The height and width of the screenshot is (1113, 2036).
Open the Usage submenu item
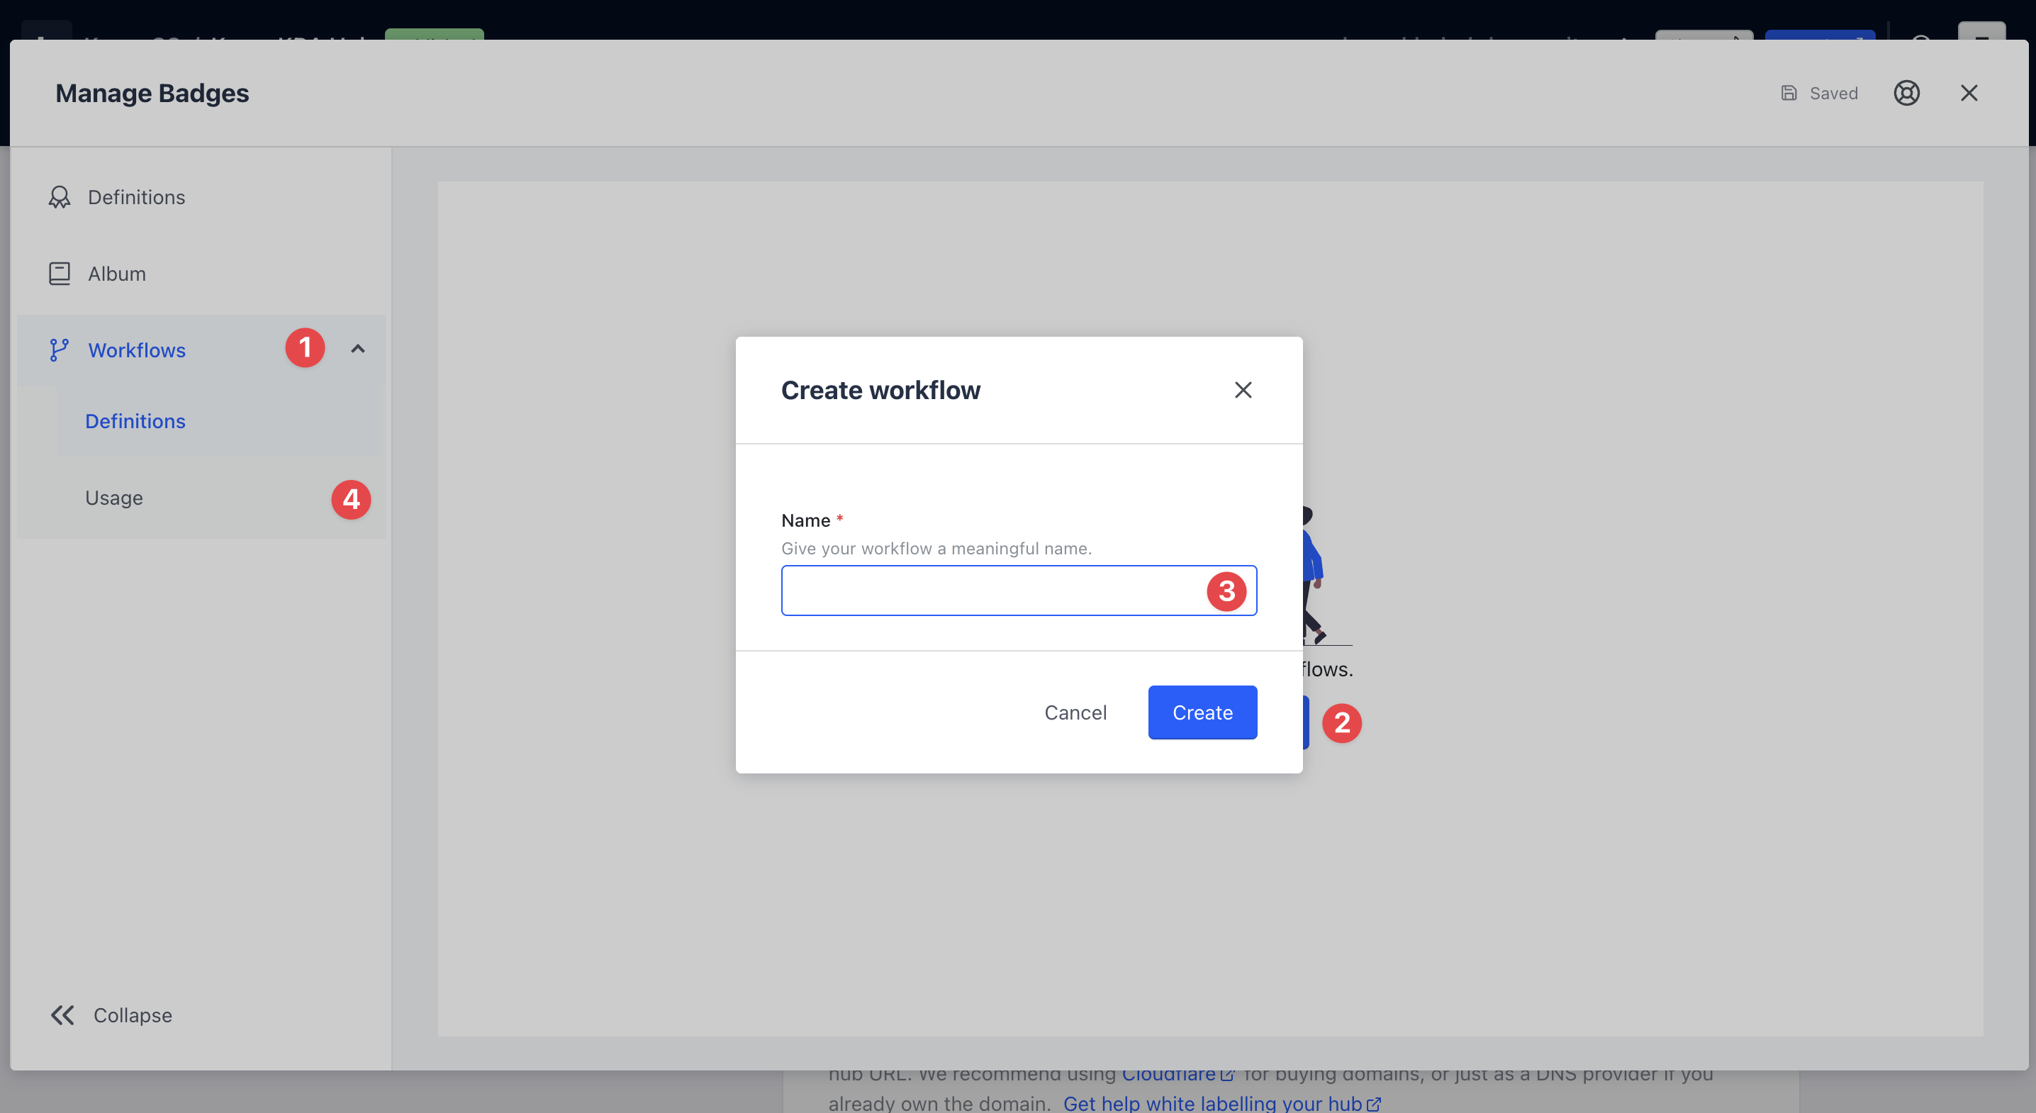pyautogui.click(x=115, y=498)
